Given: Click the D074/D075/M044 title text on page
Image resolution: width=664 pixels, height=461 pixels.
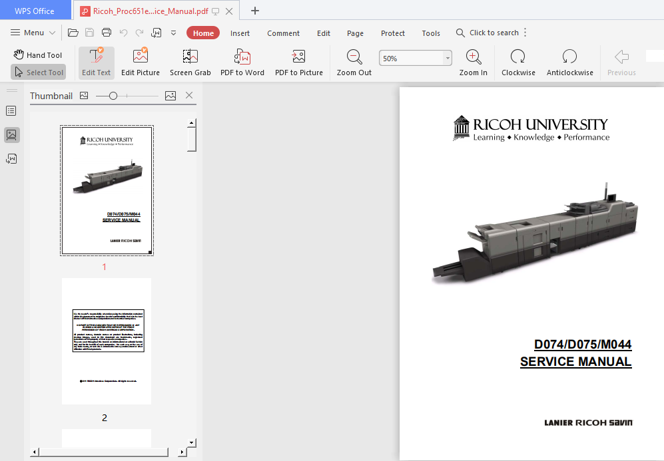Looking at the screenshot, I should pos(583,345).
